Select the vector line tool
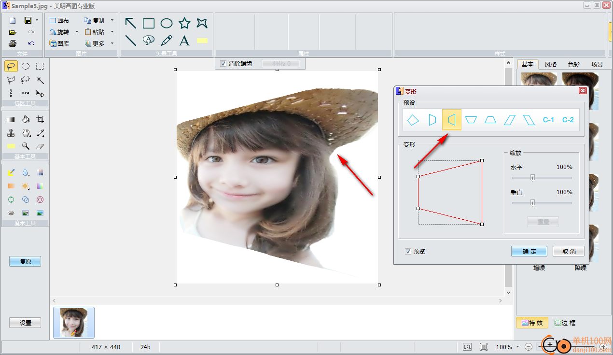Image resolution: width=613 pixels, height=355 pixels. pos(130,41)
